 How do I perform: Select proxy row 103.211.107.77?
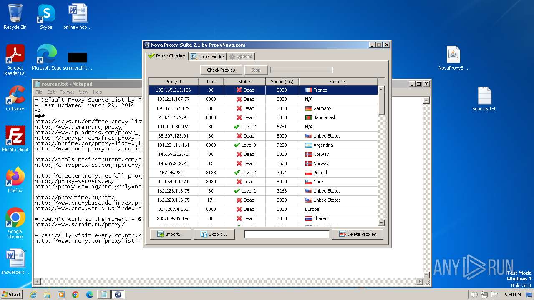(263, 99)
